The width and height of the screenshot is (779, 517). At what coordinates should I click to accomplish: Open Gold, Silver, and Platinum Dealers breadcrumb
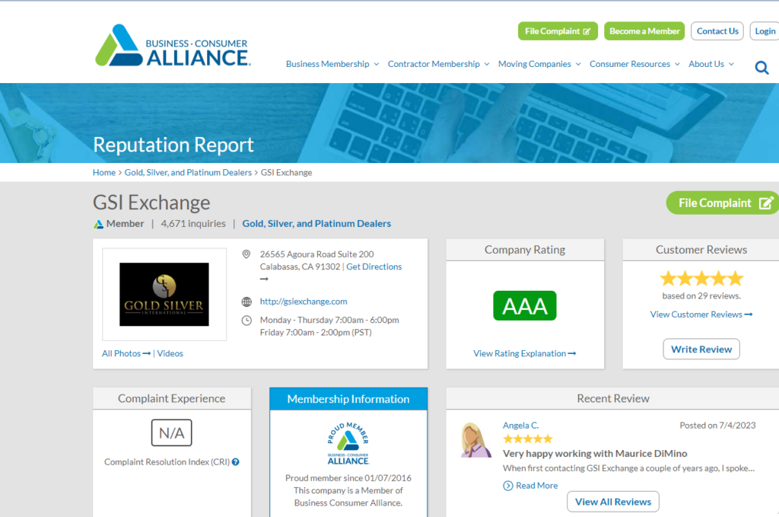(188, 173)
